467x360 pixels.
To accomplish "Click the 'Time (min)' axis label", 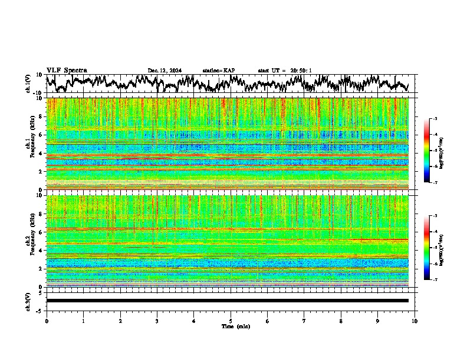I will (x=236, y=326).
